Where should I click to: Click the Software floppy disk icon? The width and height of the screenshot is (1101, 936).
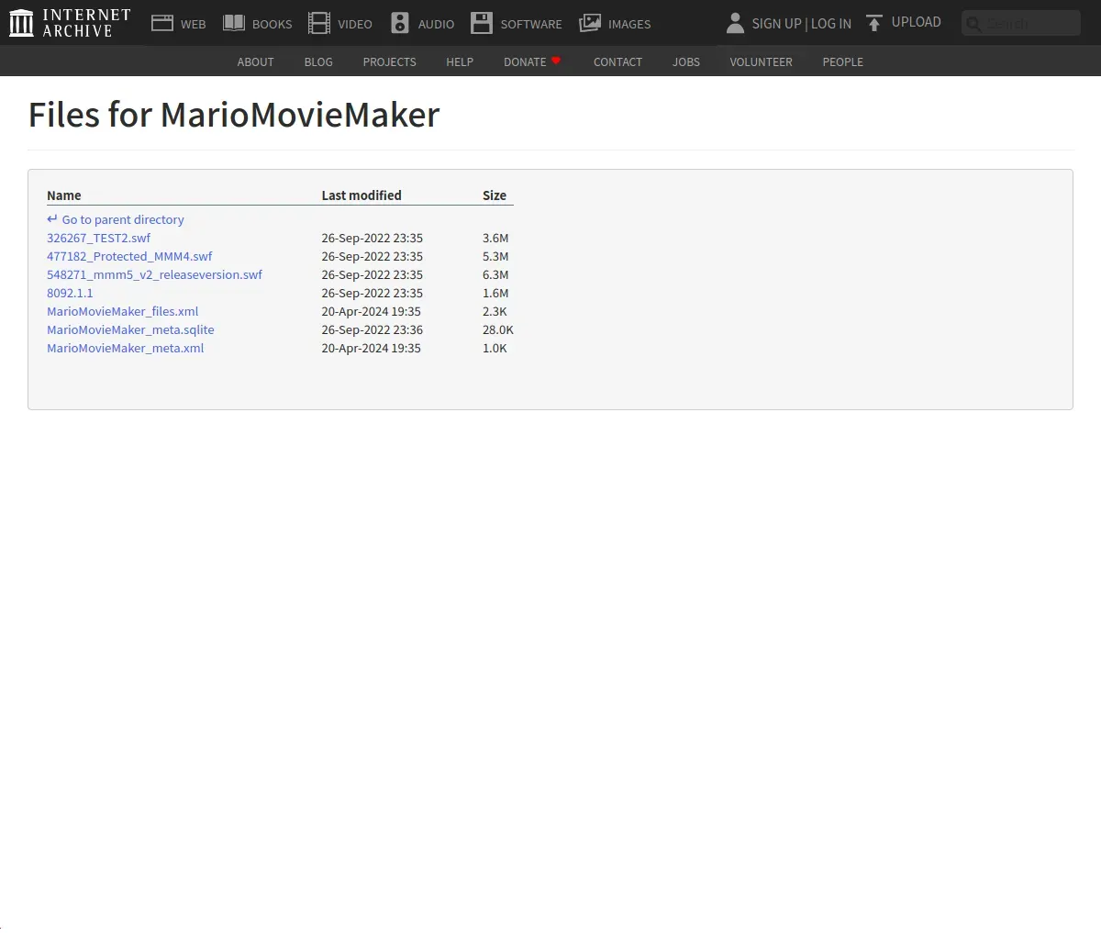coord(482,23)
